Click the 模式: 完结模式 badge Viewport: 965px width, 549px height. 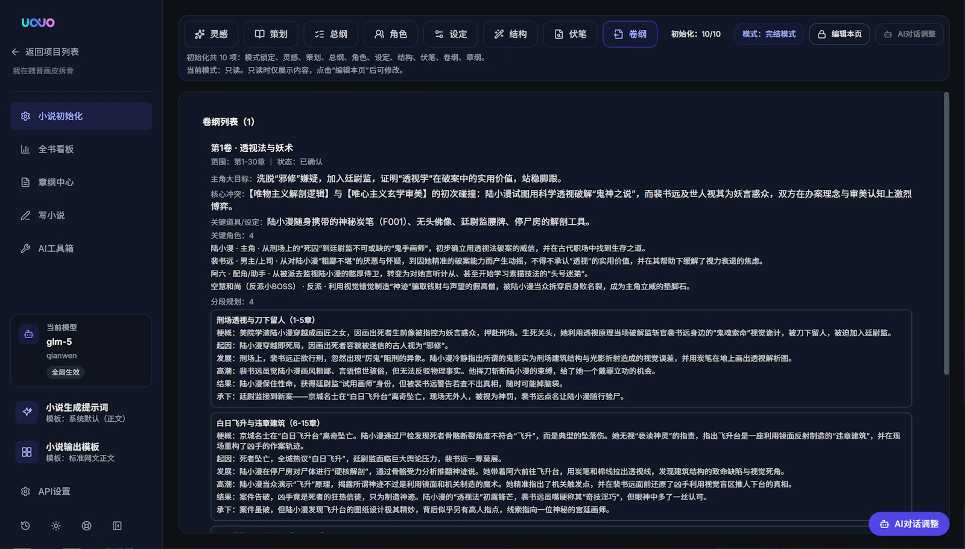click(768, 34)
